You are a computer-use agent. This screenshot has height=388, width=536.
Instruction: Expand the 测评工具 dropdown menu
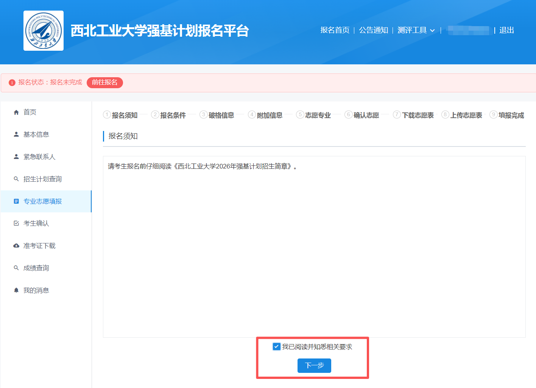(412, 30)
